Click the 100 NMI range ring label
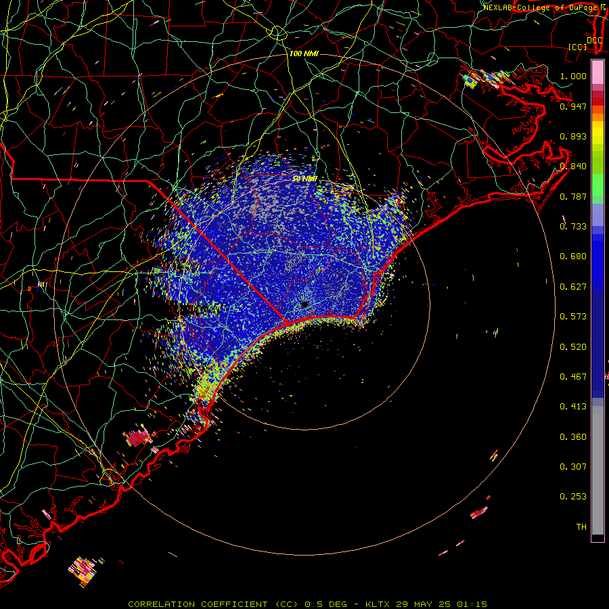 pos(304,53)
